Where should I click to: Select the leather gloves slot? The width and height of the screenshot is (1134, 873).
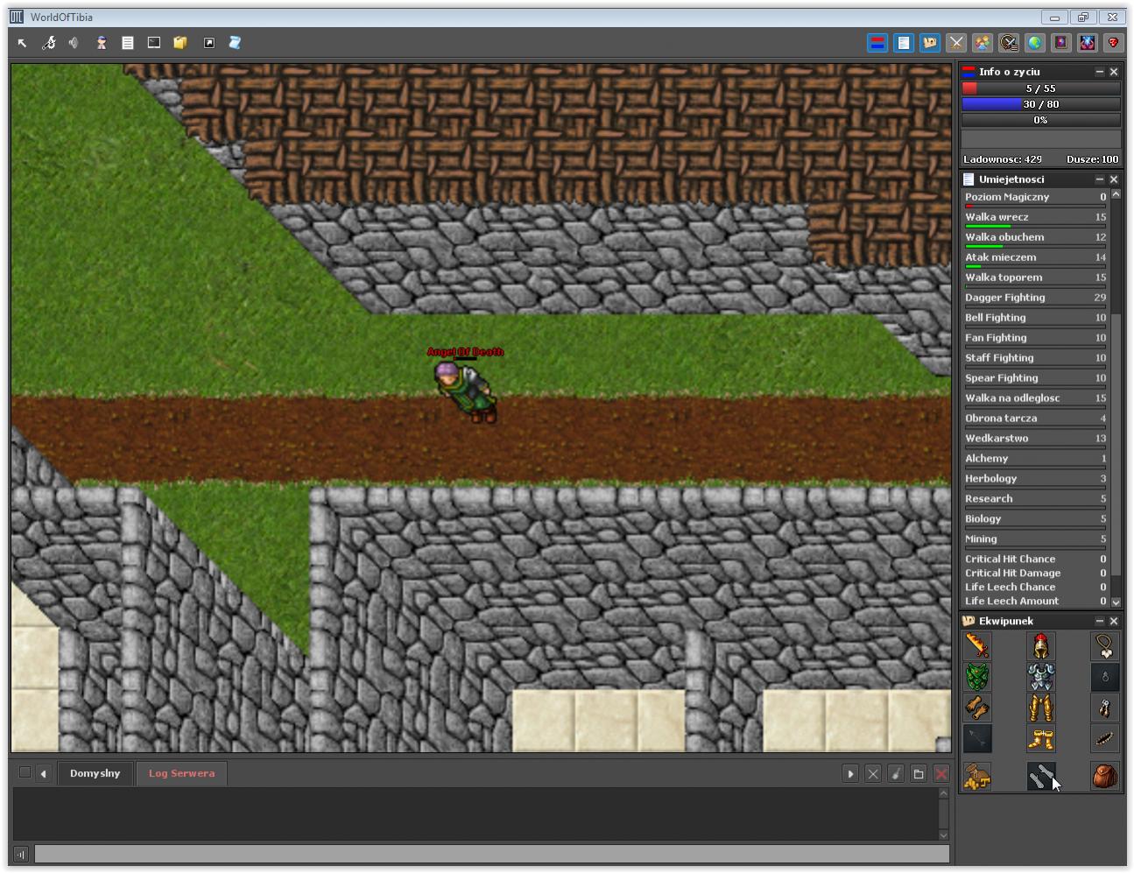[x=977, y=708]
